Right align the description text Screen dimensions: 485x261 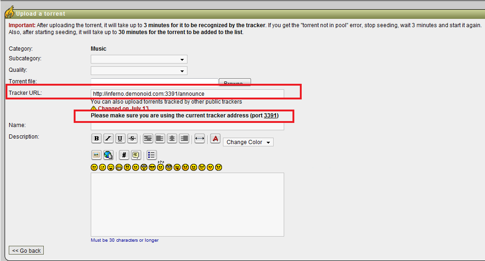click(184, 139)
